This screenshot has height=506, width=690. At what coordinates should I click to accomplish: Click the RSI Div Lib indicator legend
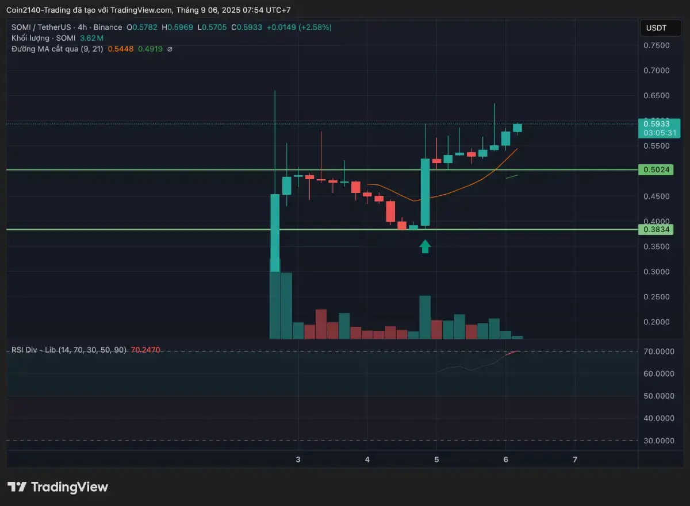(x=69, y=349)
